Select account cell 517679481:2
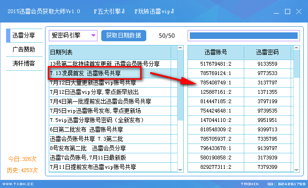Viewport: 308px width, 188px height. pos(216,64)
